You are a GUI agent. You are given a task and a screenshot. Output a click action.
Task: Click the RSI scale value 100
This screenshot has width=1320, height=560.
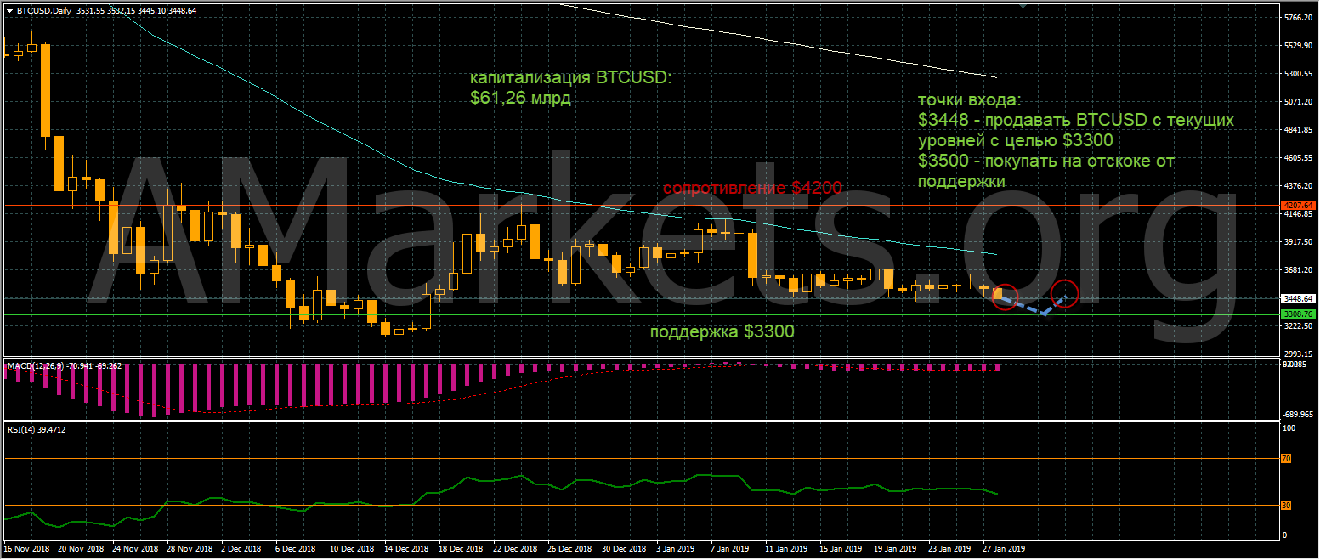(x=1289, y=429)
